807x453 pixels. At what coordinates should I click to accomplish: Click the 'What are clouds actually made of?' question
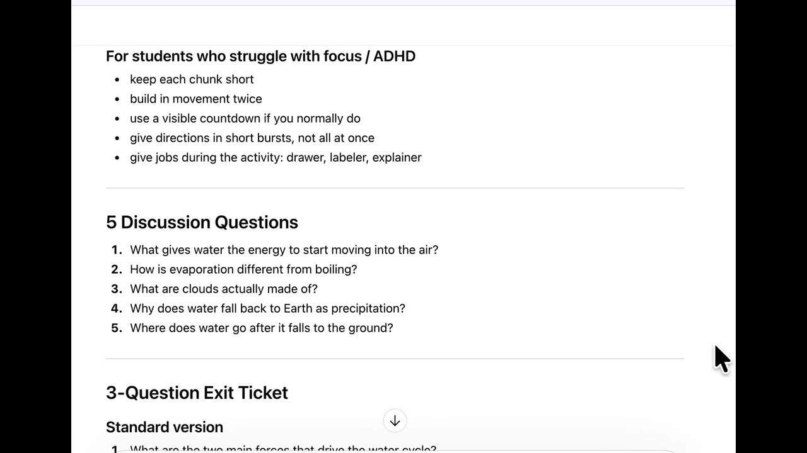(223, 289)
